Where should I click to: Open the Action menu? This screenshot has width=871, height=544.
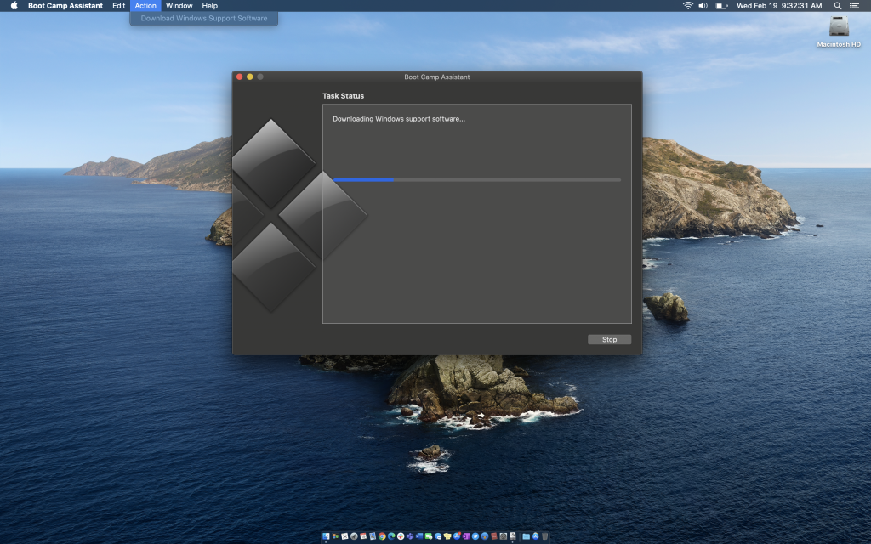pyautogui.click(x=145, y=6)
